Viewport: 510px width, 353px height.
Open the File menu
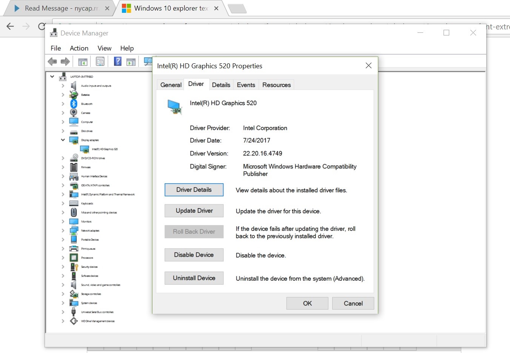[x=56, y=48]
